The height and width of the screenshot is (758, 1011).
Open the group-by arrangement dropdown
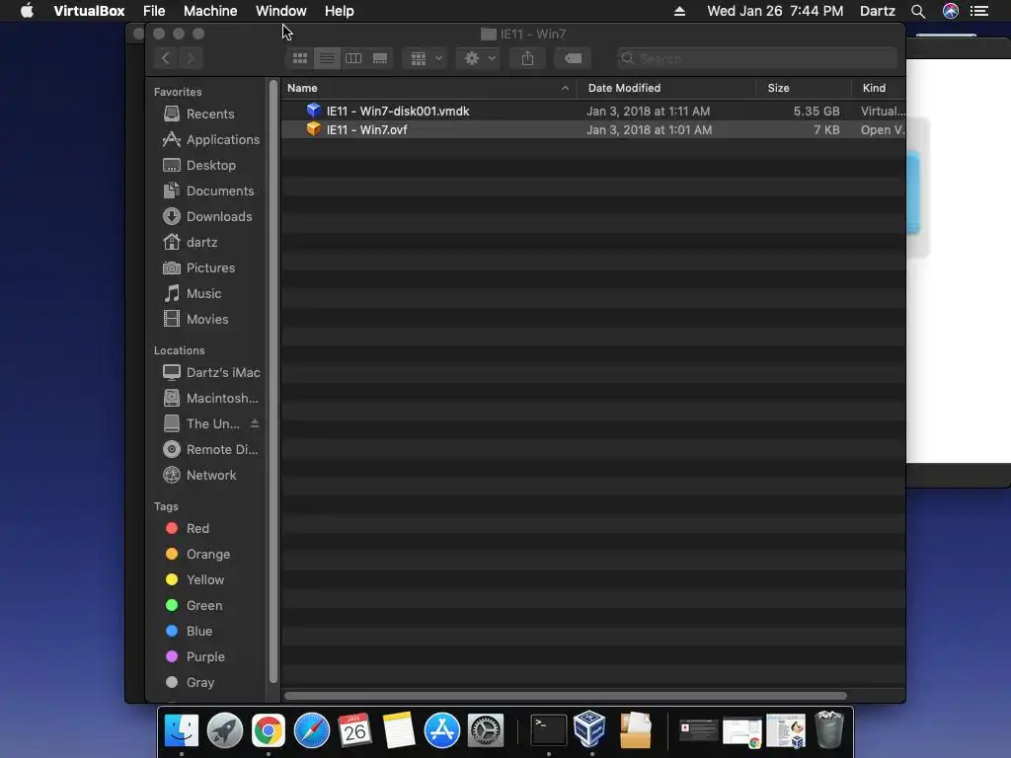426,58
